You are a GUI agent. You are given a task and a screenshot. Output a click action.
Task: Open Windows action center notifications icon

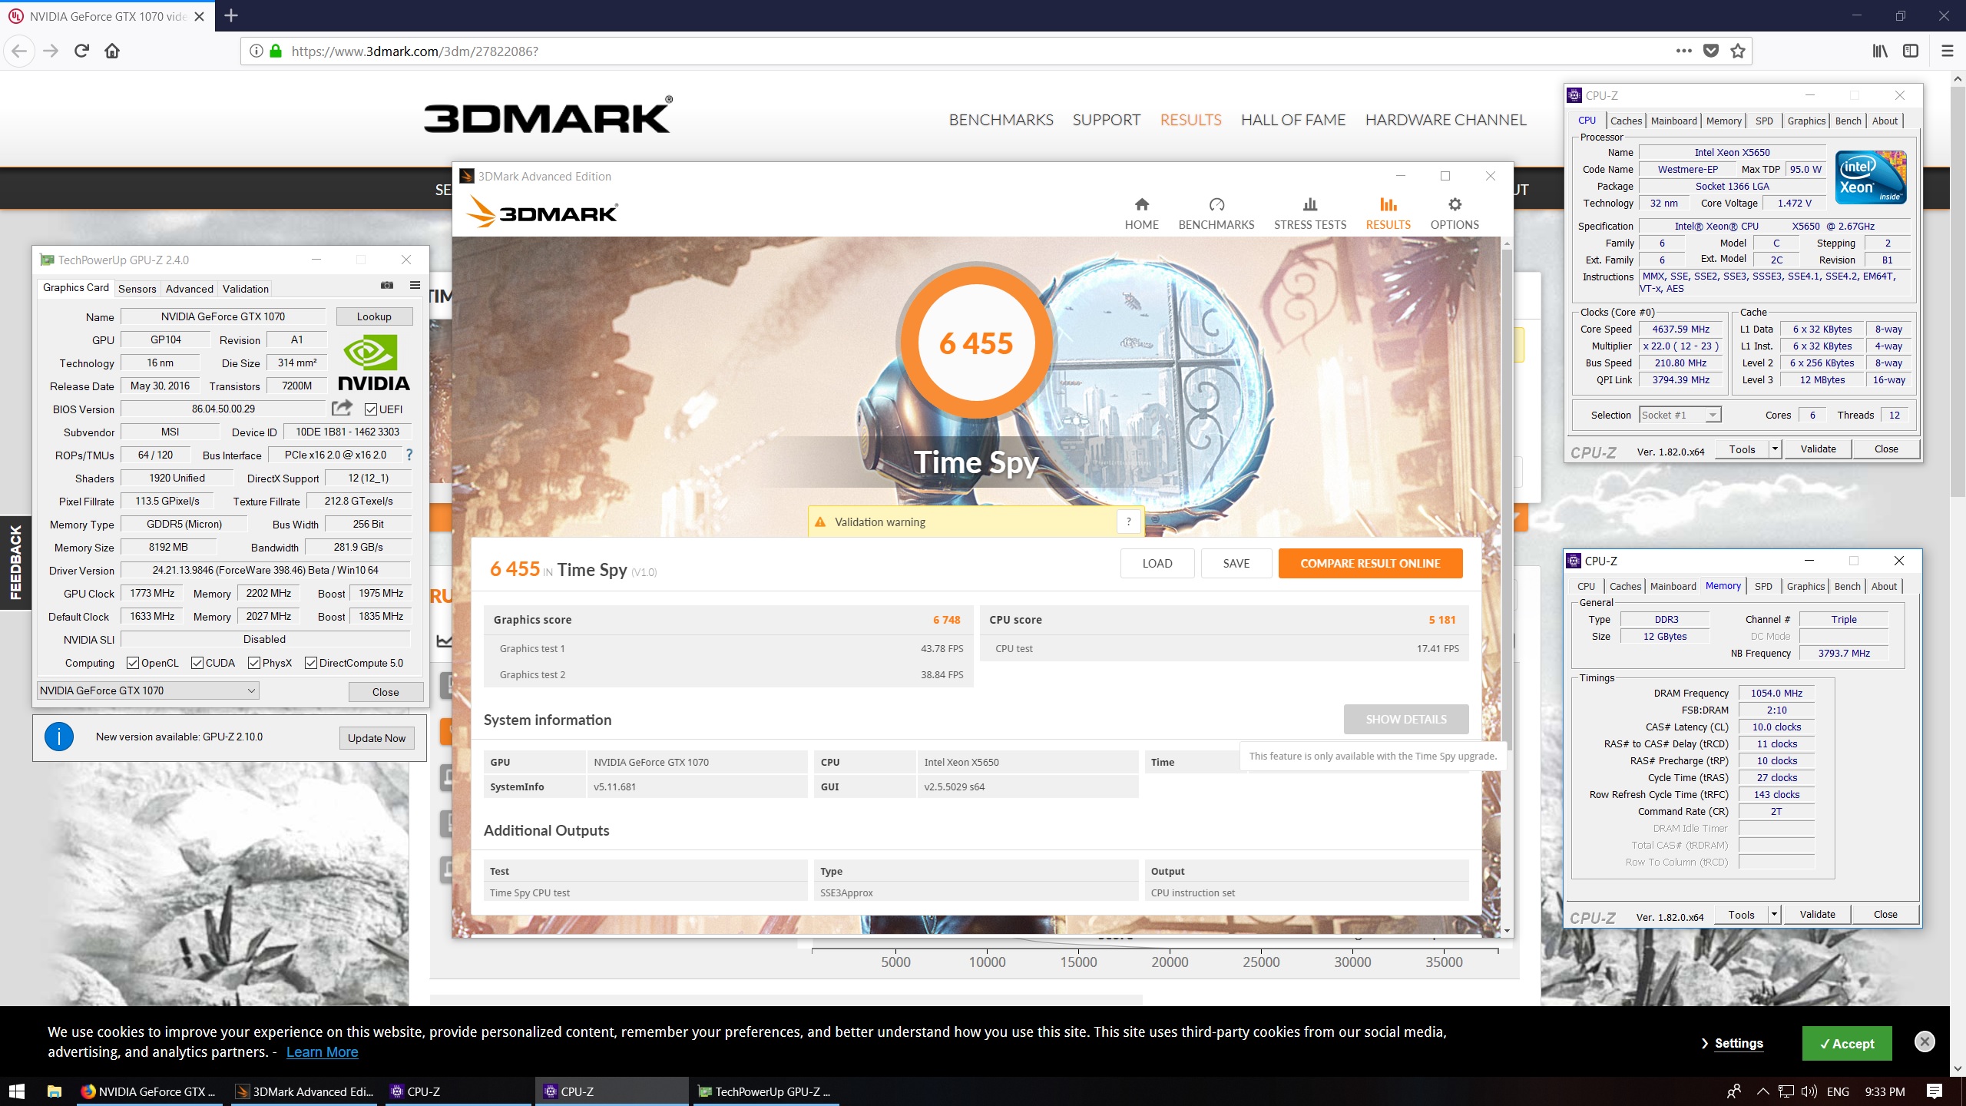coord(1935,1091)
